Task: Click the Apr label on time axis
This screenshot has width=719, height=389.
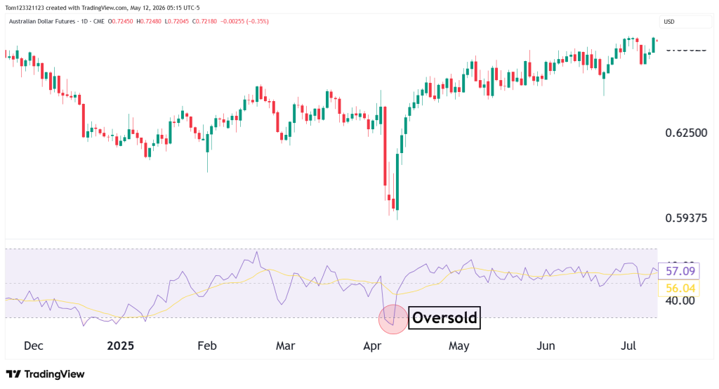Action: pos(372,346)
